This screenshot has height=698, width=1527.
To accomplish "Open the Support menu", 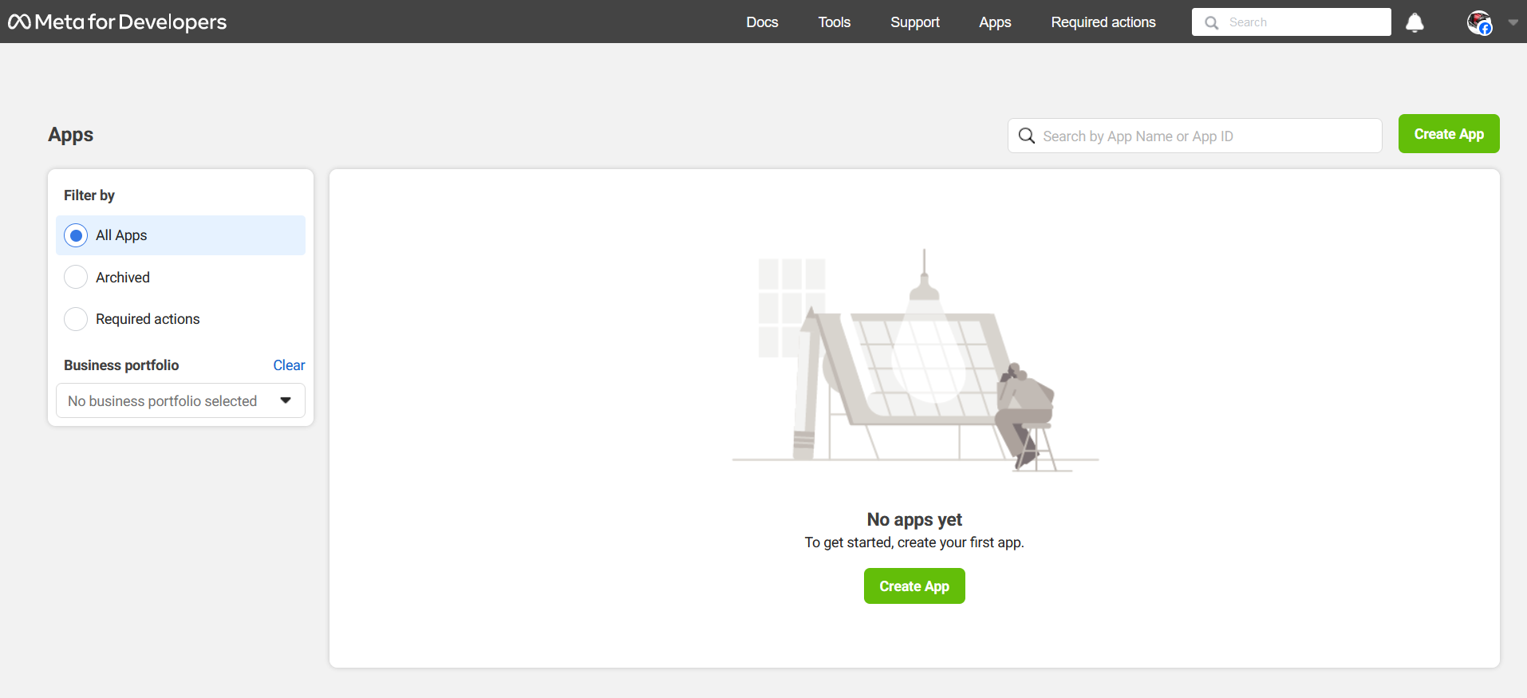I will (915, 22).
